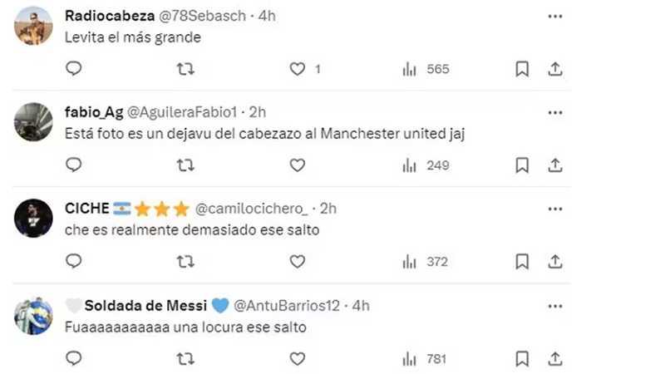The width and height of the screenshot is (665, 374).
Task: Open more options for Radiocabeza's tweet
Action: [x=555, y=16]
